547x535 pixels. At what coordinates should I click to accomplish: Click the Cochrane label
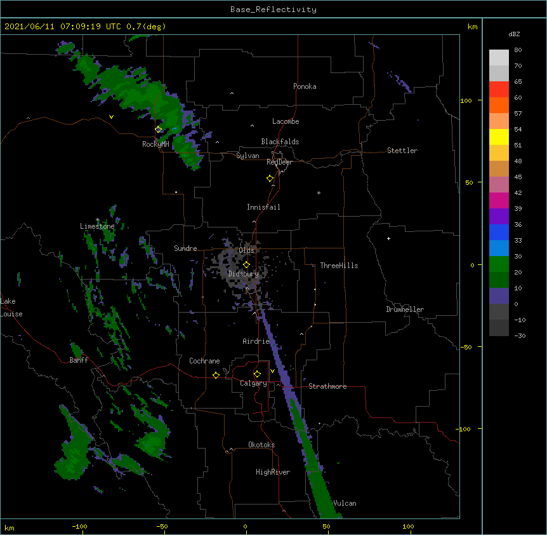204,361
